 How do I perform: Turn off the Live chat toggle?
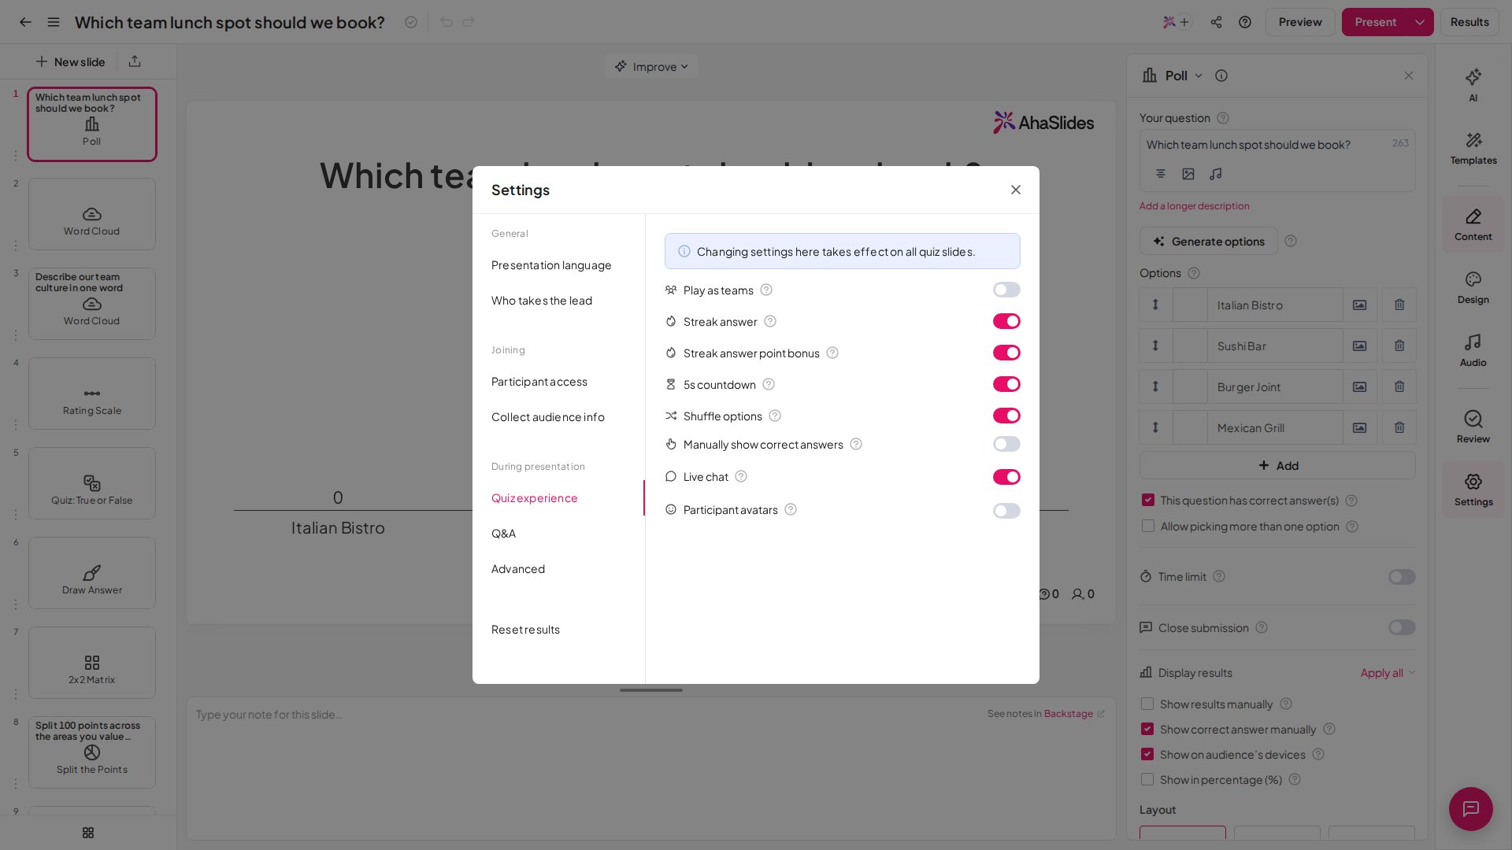click(x=1006, y=477)
